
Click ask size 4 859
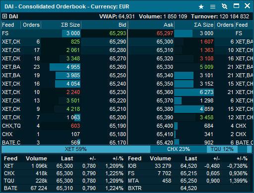(x=207, y=109)
